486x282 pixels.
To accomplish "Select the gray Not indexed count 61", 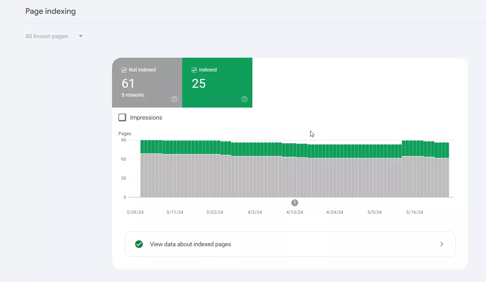I will [x=128, y=84].
